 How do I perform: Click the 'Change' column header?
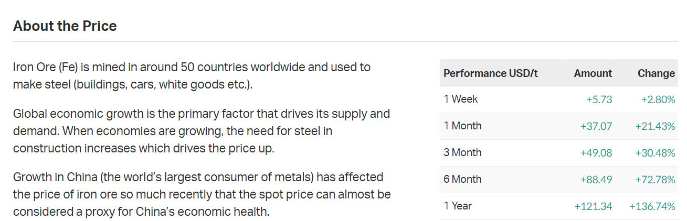click(656, 73)
